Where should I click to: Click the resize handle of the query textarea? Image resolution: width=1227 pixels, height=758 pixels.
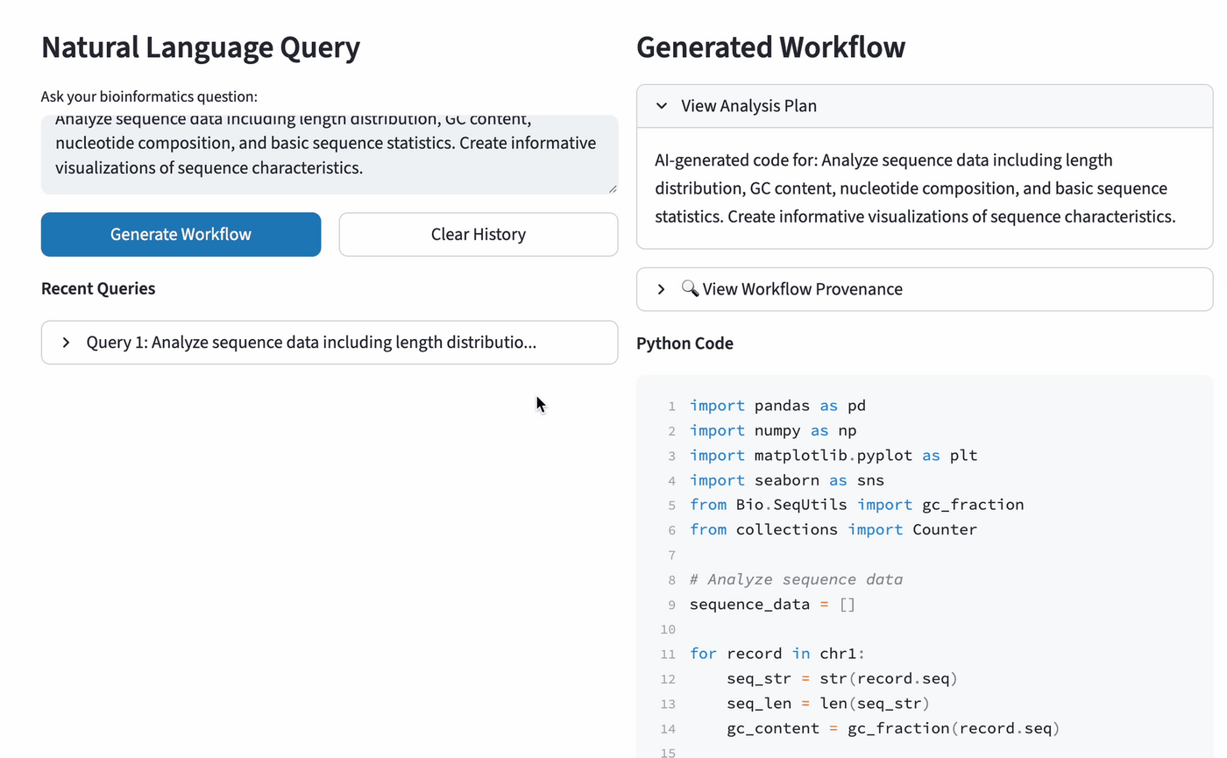tap(612, 188)
